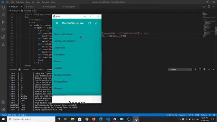Select Jharkhand in the state list
Screen dimensions: 217x122
(x=77, y=48)
